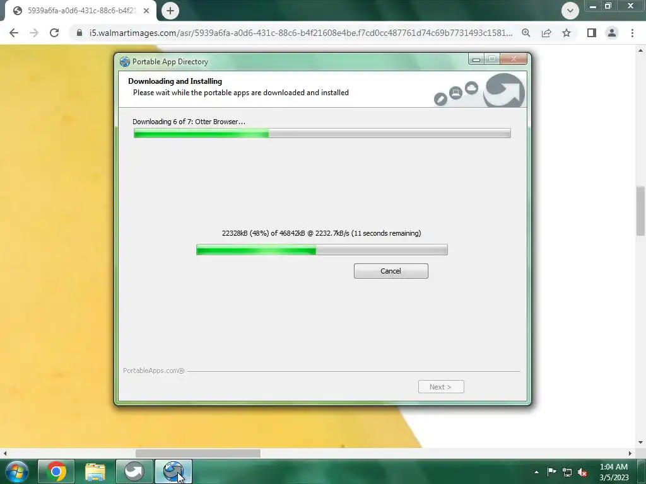Open the zoom magnifier in address bar
Screen dimensions: 646x484
(526, 33)
